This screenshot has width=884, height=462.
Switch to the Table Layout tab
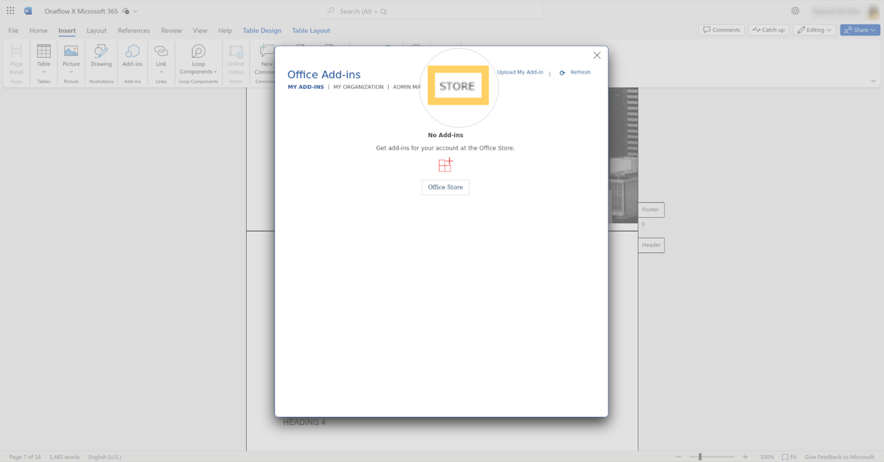point(311,30)
